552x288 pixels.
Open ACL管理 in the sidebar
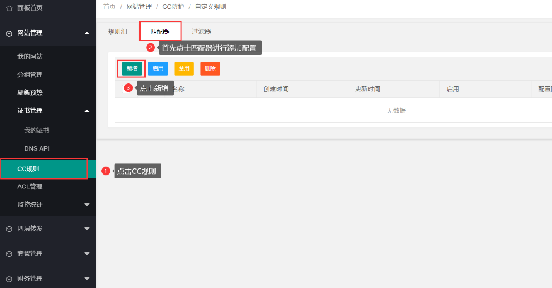(x=30, y=187)
